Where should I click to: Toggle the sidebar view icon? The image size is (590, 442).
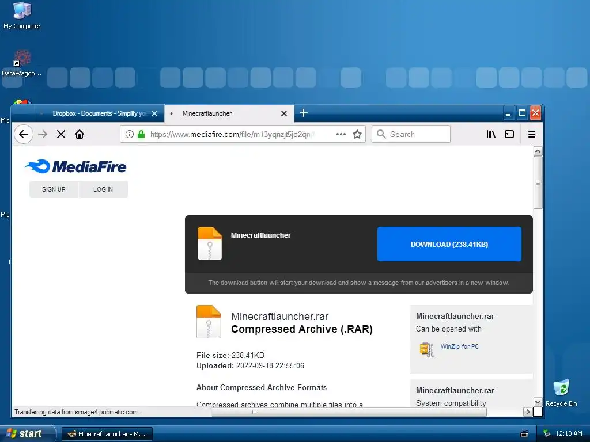(x=509, y=134)
